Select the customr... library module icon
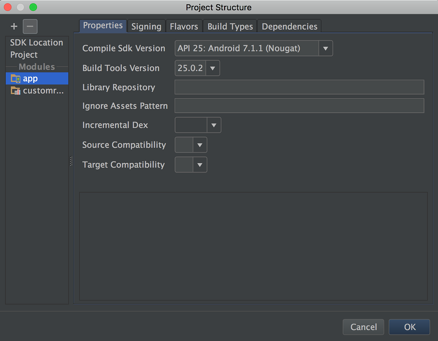438x341 pixels. coord(15,90)
